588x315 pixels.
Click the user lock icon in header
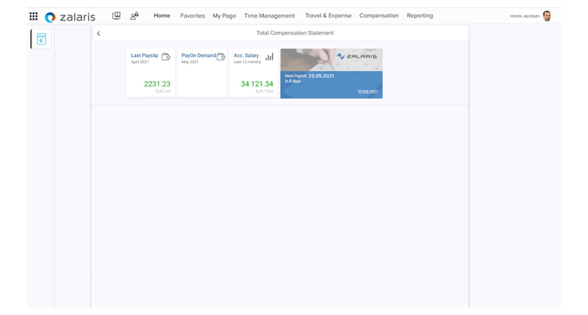(x=134, y=16)
